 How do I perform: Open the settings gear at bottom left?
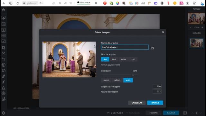tap(4, 113)
